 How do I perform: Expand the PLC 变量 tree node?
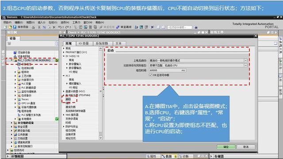[15, 84]
